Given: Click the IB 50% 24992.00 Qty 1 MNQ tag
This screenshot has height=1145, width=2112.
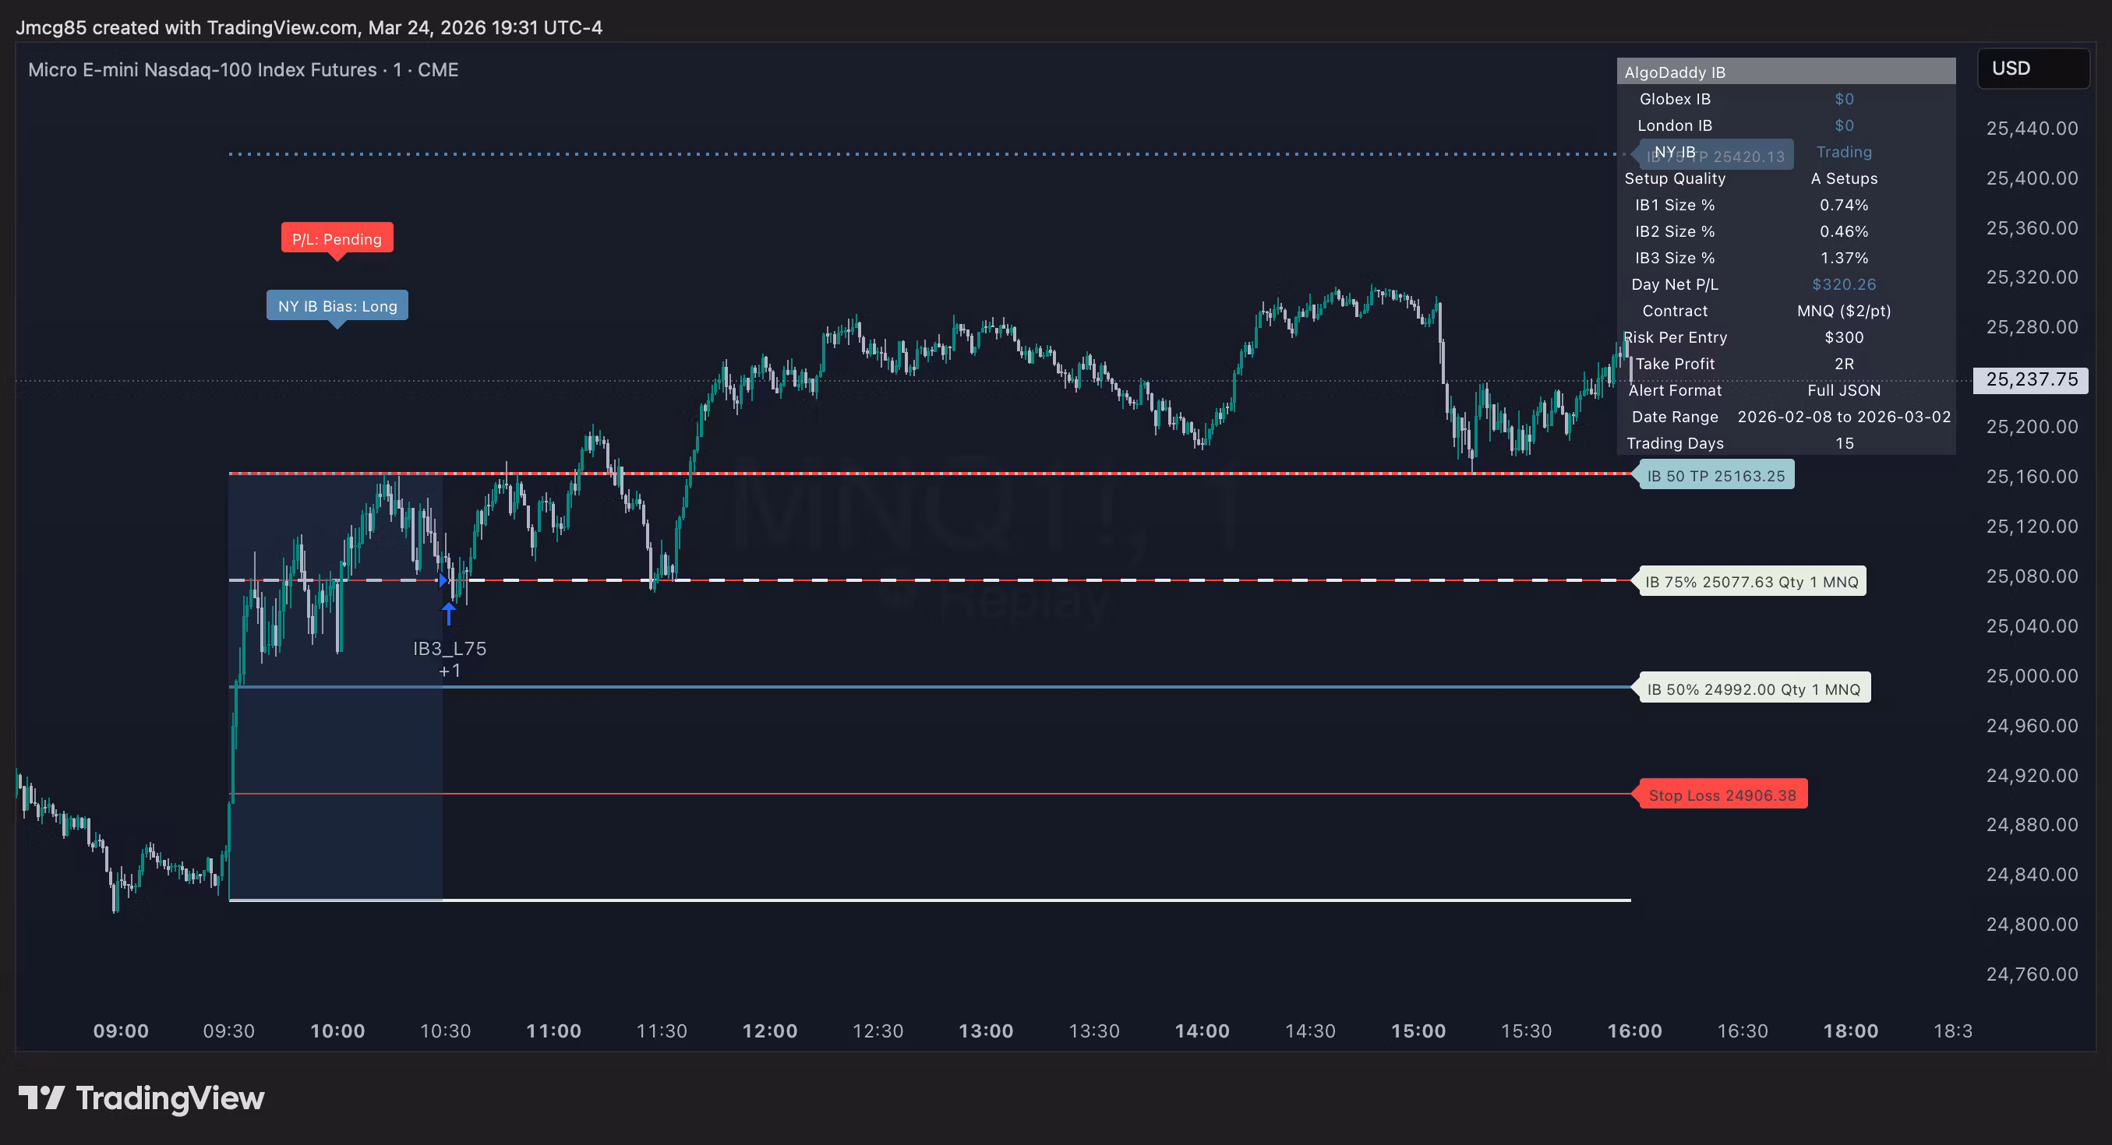Looking at the screenshot, I should coord(1753,689).
